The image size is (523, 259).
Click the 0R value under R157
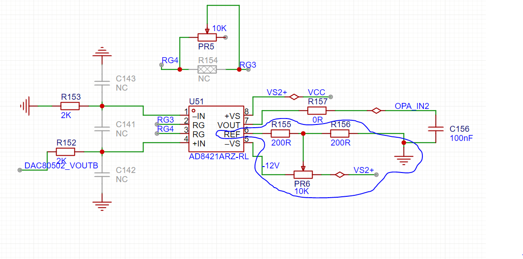pyautogui.click(x=317, y=120)
